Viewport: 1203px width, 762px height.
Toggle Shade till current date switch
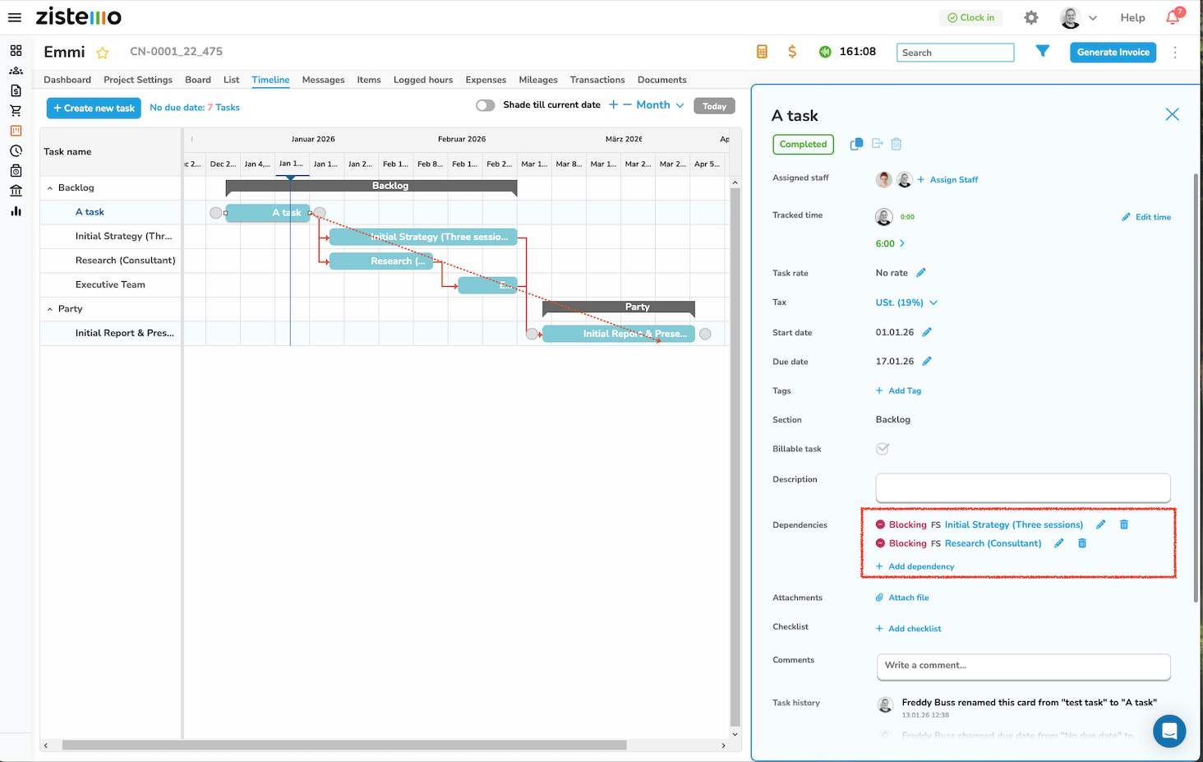485,105
